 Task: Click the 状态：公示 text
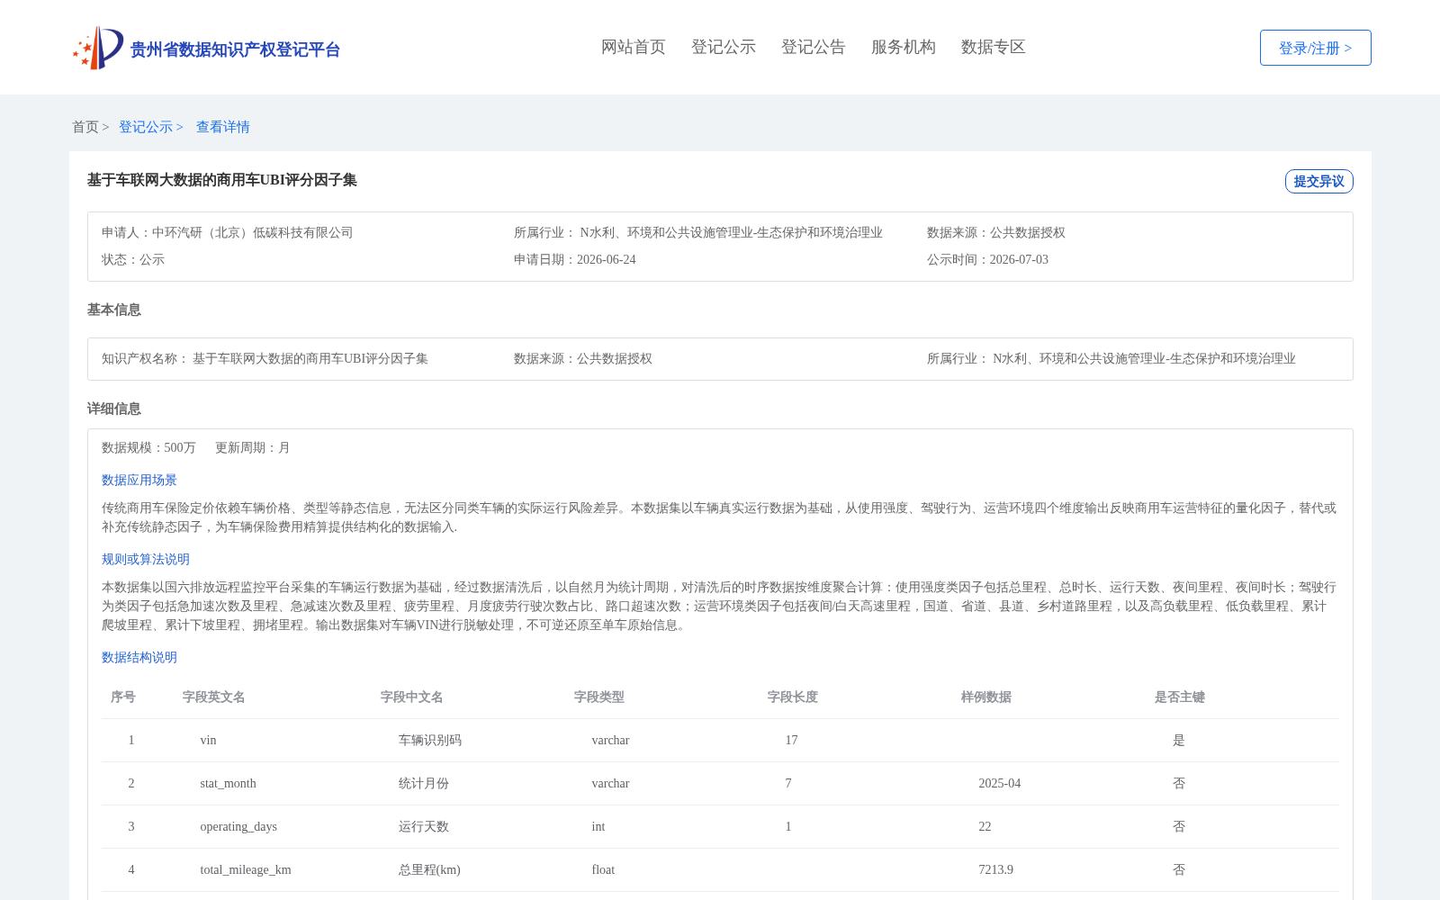pos(133,259)
